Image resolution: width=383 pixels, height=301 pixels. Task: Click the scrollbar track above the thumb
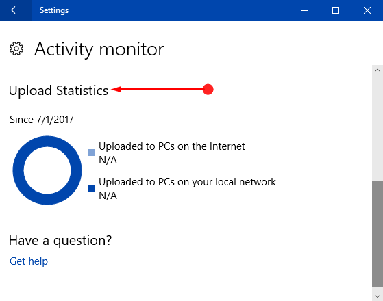(378, 128)
